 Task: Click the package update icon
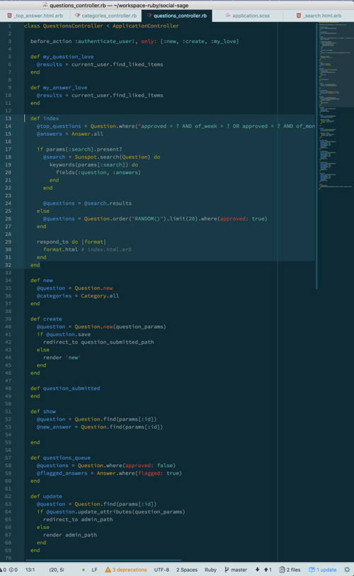(x=312, y=570)
